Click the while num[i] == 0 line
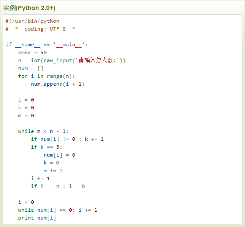This screenshot has height=227, width=245. pyautogui.click(x=58, y=210)
